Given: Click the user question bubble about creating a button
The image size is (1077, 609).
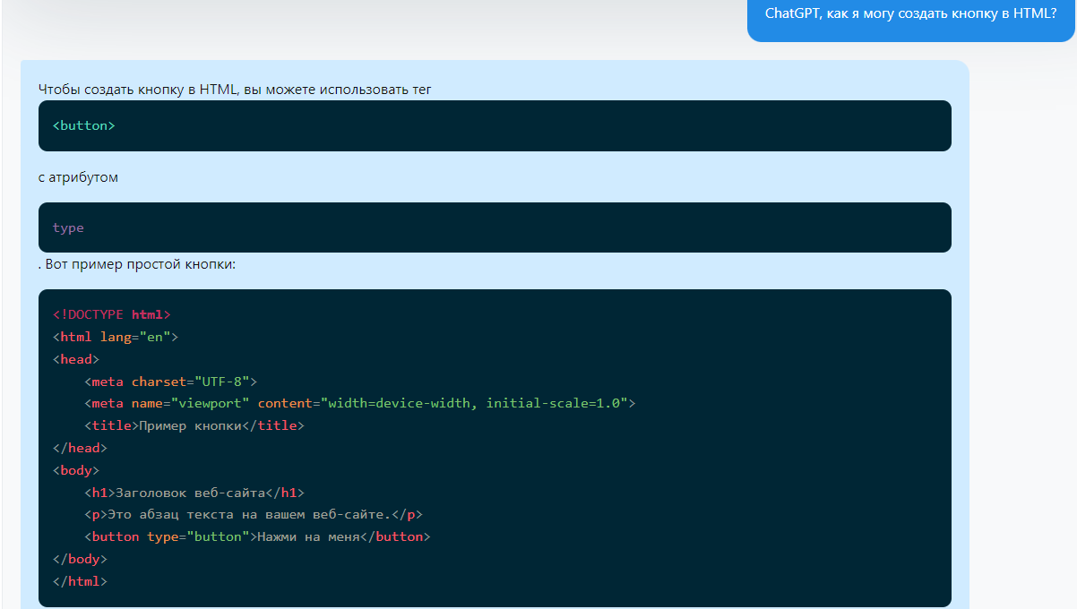Looking at the screenshot, I should pyautogui.click(x=910, y=14).
